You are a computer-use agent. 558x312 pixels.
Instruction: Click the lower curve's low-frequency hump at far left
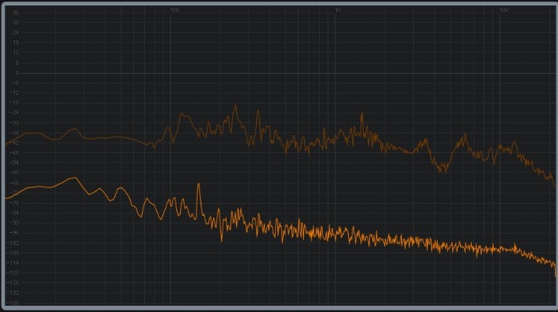(74, 178)
